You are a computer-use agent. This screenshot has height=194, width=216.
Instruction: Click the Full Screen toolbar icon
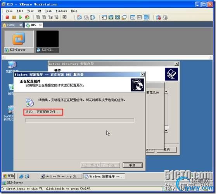(x=111, y=17)
